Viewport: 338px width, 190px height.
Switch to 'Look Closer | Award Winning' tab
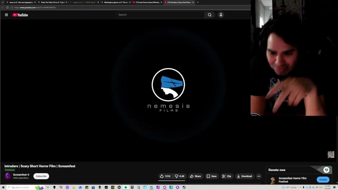pyautogui.click(x=147, y=2)
